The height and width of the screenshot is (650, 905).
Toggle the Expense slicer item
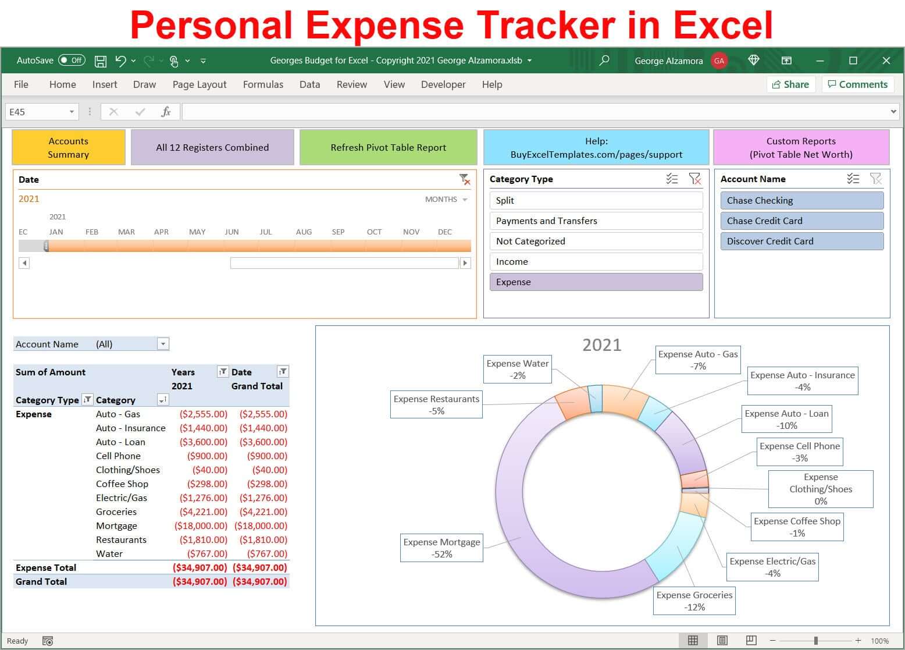pos(596,282)
